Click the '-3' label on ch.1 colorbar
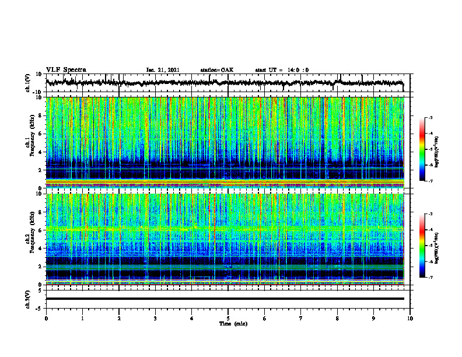Image resolution: width=462 pixels, height=357 pixels. pos(430,118)
